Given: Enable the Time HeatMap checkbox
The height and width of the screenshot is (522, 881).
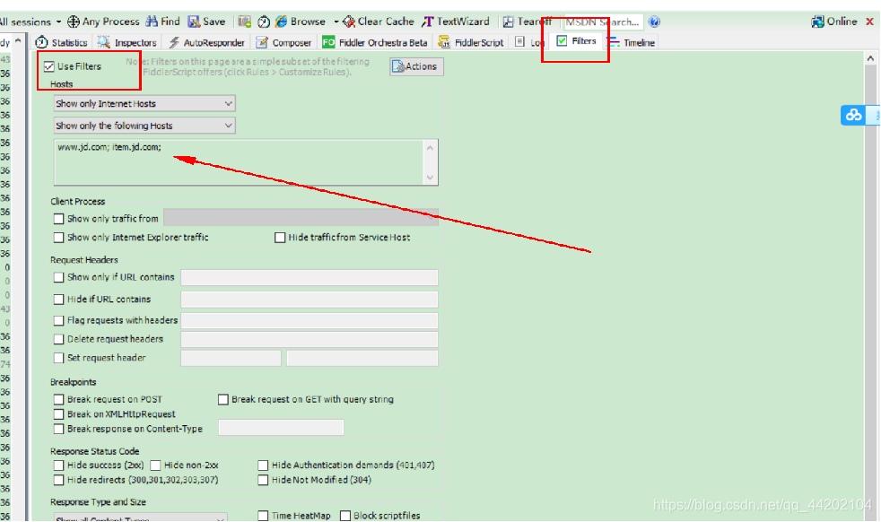Looking at the screenshot, I should (263, 515).
